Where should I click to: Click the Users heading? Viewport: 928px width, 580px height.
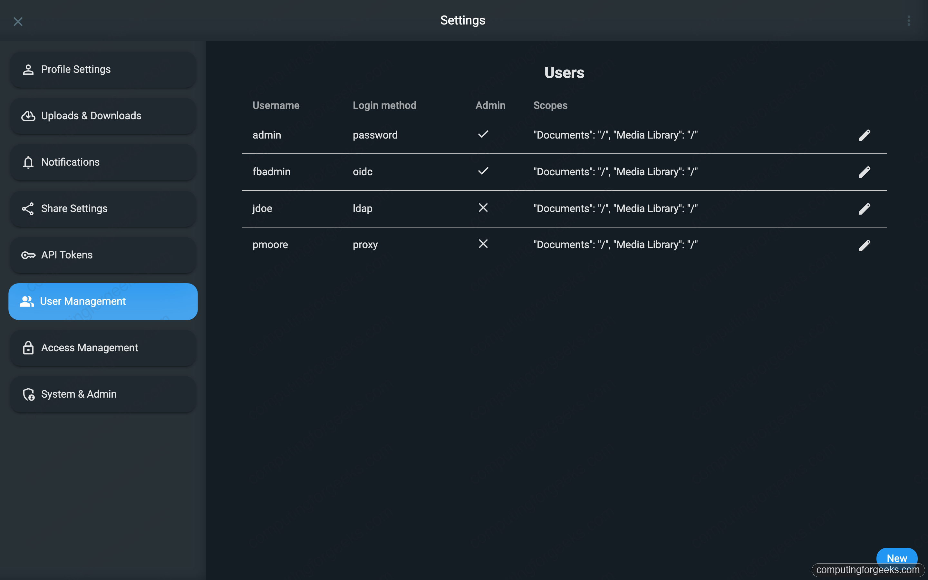pos(564,72)
